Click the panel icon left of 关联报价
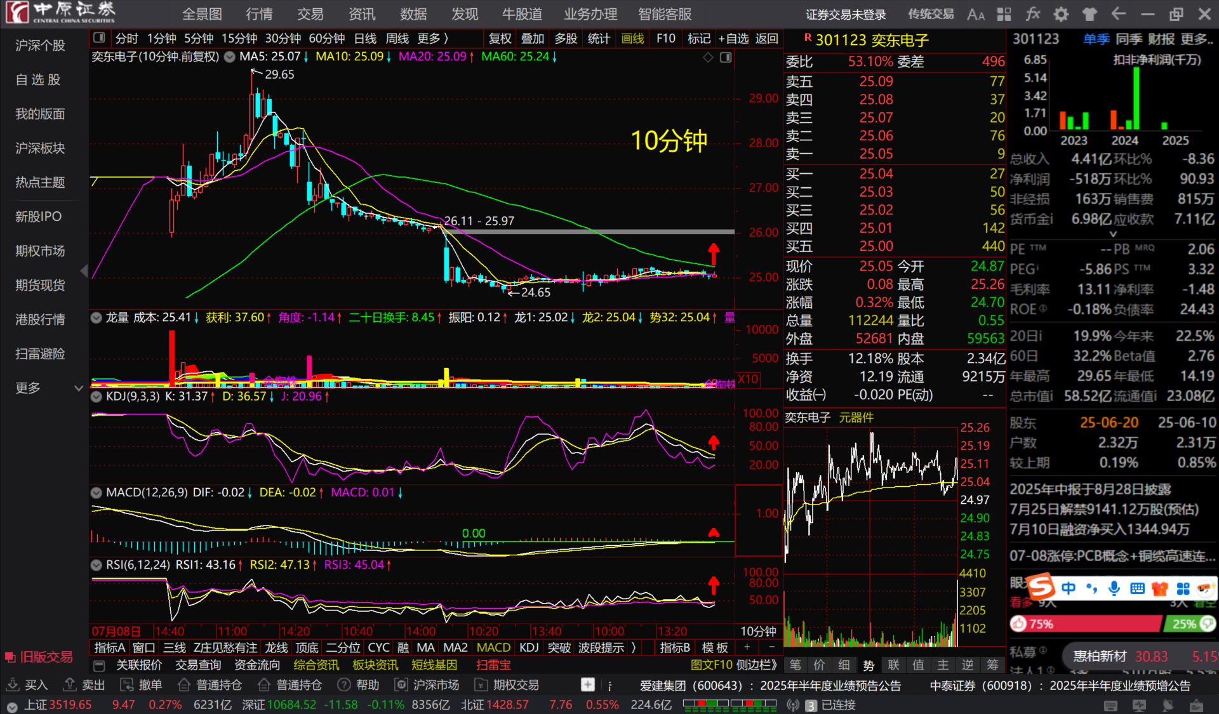1219x714 pixels. pos(99,665)
